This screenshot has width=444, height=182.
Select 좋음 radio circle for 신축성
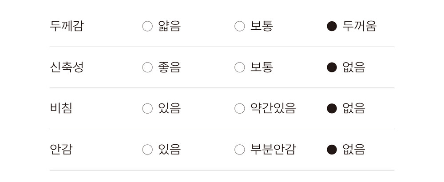coord(147,67)
